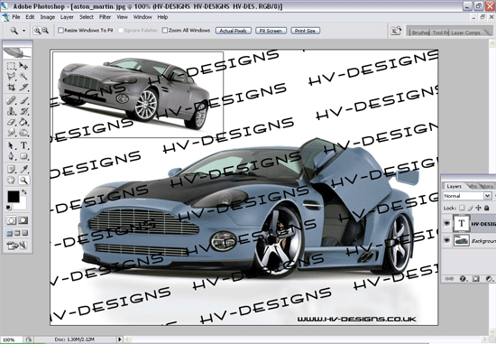The image size is (496, 344).
Task: Select the Pen tool
Action: click(11, 156)
